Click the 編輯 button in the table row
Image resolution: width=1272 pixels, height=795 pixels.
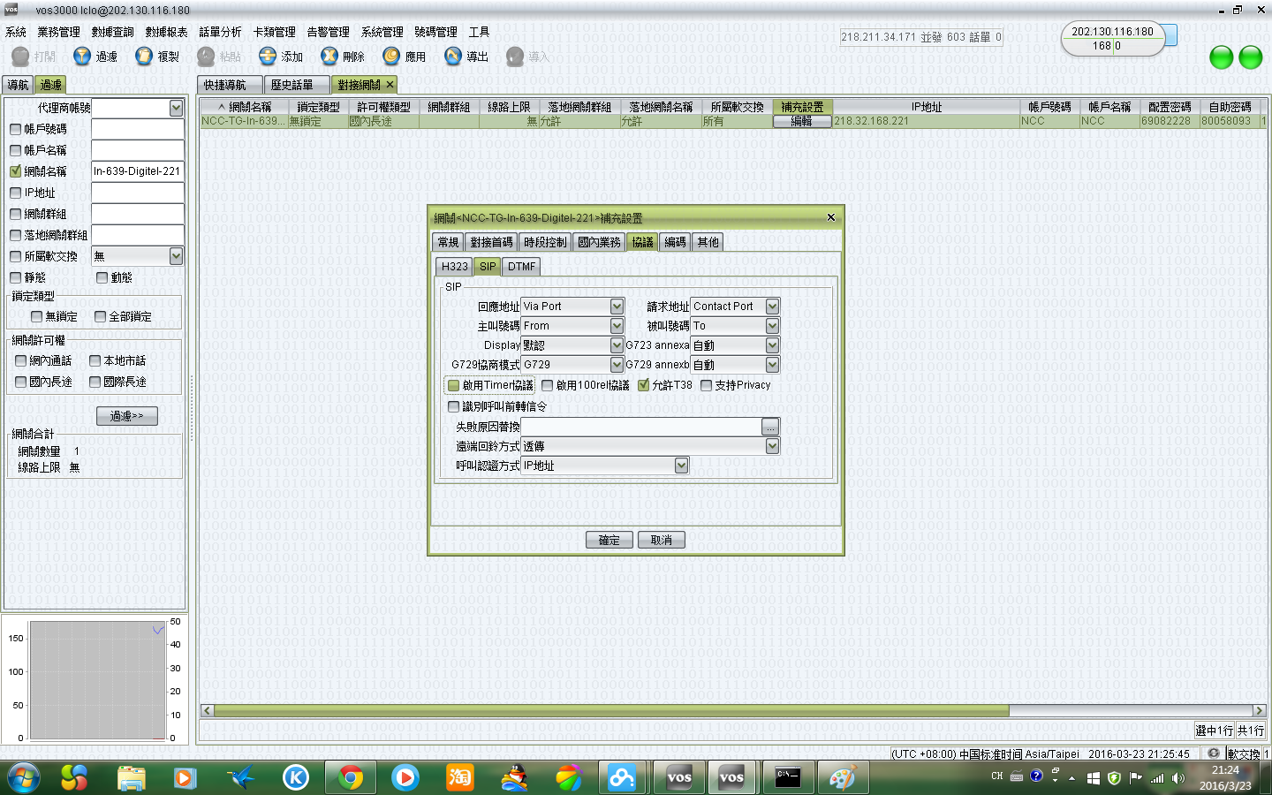click(x=802, y=121)
